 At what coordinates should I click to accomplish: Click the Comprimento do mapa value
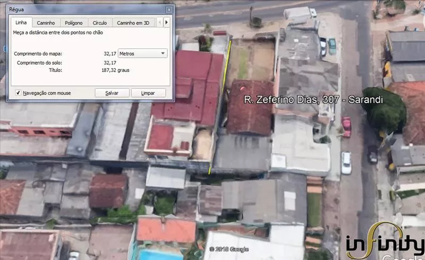110,54
